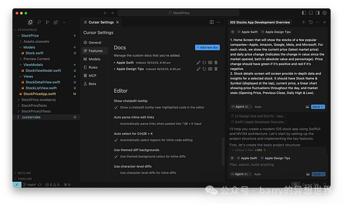Expand the Assets.xcassets folder
The image size is (343, 204).
click(21, 42)
